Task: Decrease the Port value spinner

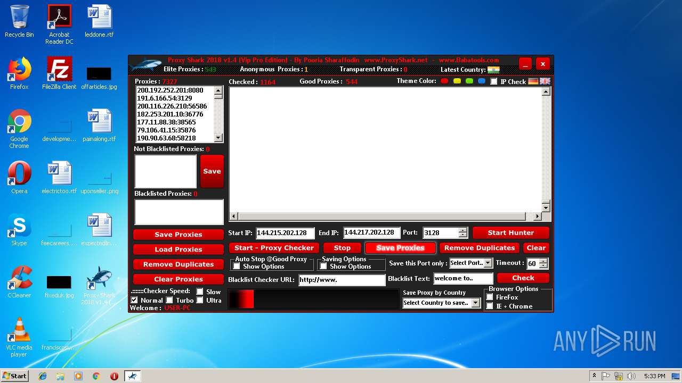Action: tap(462, 235)
